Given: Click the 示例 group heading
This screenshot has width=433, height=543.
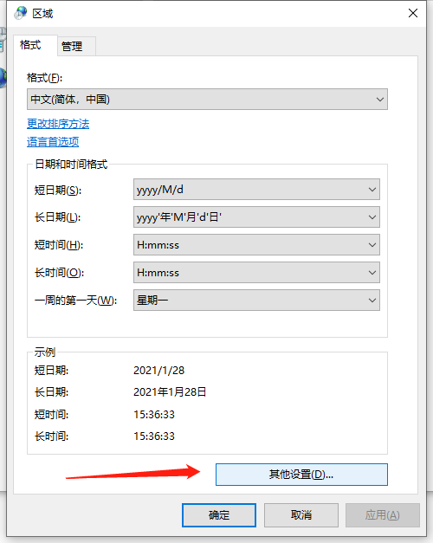Looking at the screenshot, I should point(45,352).
